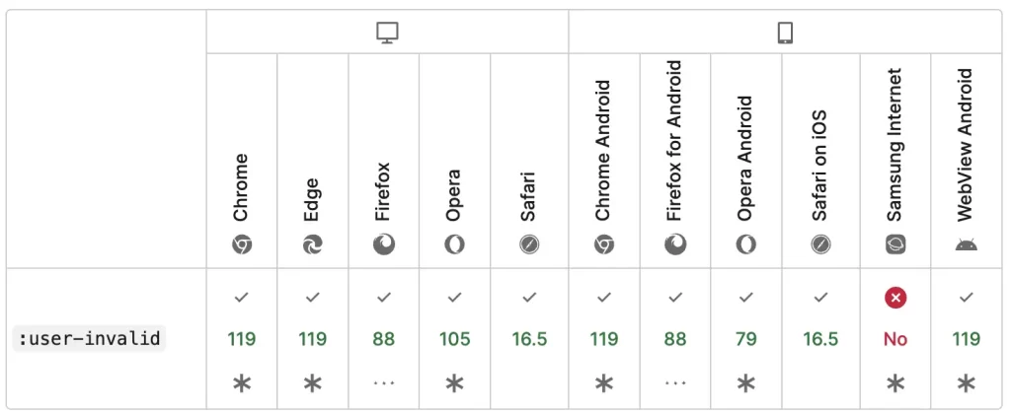Click Opera Android version 79 cell
The height and width of the screenshot is (416, 1011).
coord(746,339)
